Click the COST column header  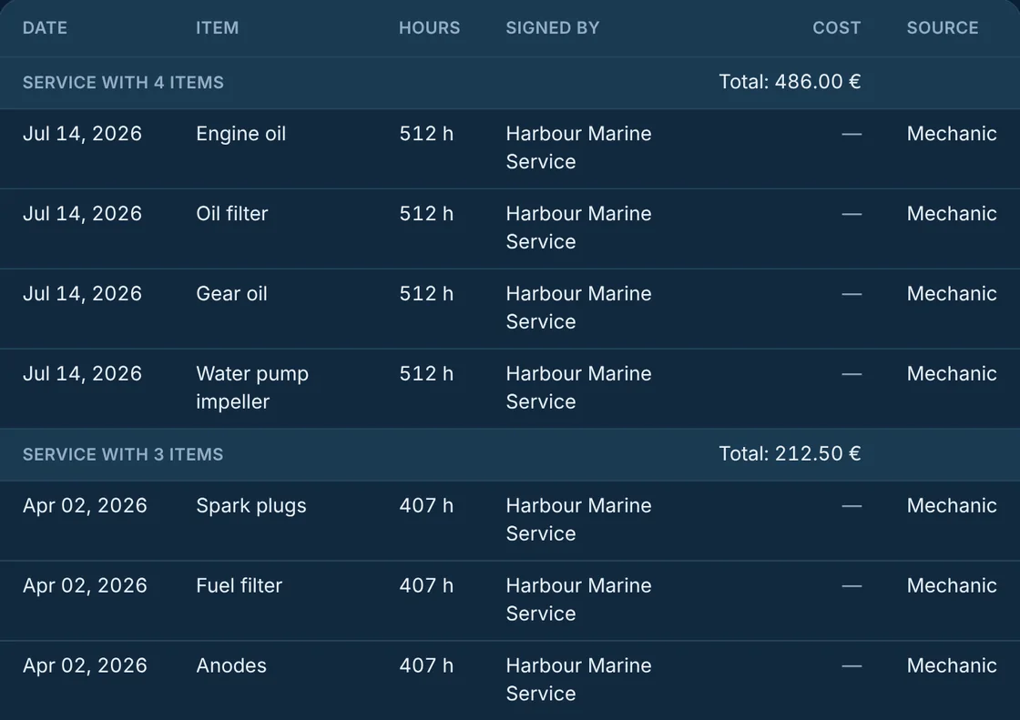click(837, 28)
